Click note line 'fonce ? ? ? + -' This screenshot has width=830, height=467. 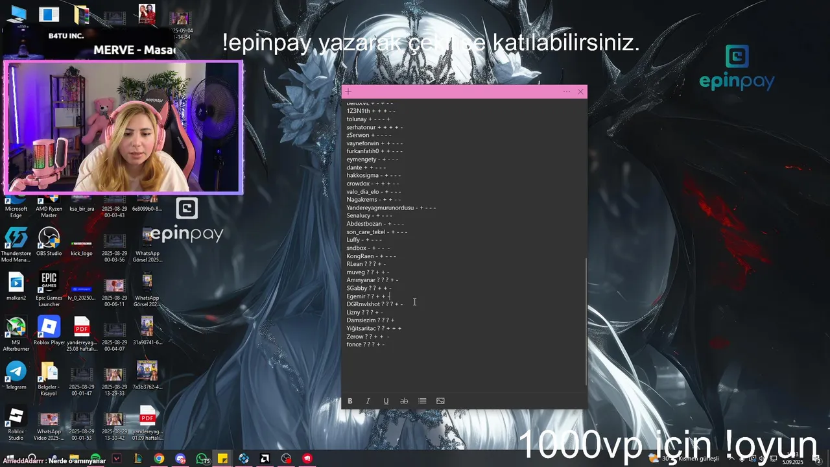366,344
